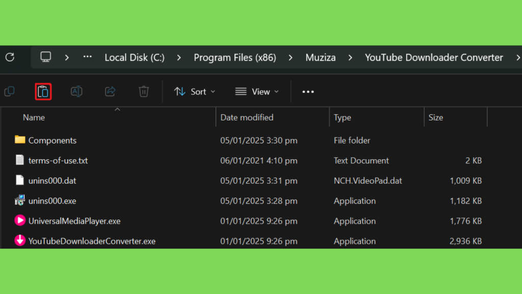522x294 pixels.
Task: Expand the hidden breadcrumb ellipsis
Action: point(88,57)
